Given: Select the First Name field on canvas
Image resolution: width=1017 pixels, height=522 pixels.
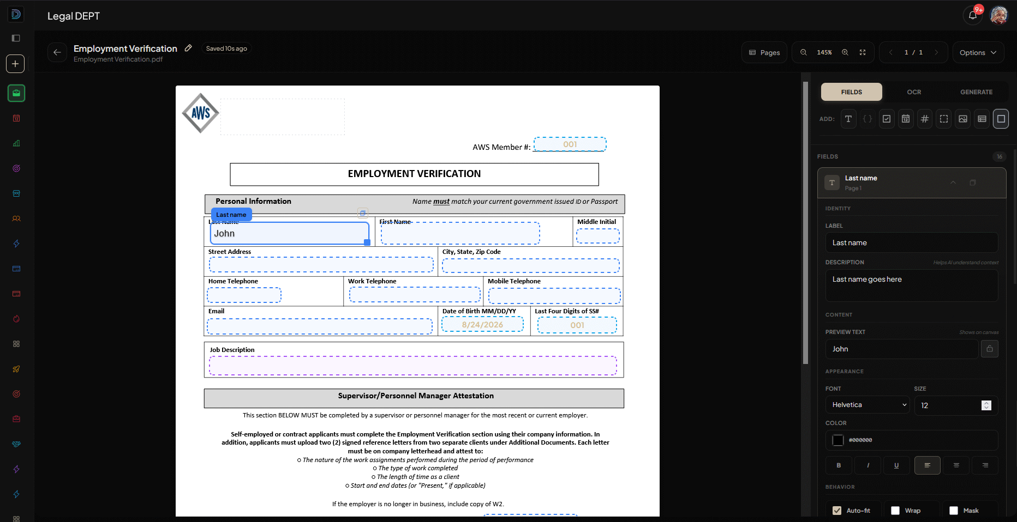Looking at the screenshot, I should pyautogui.click(x=460, y=233).
